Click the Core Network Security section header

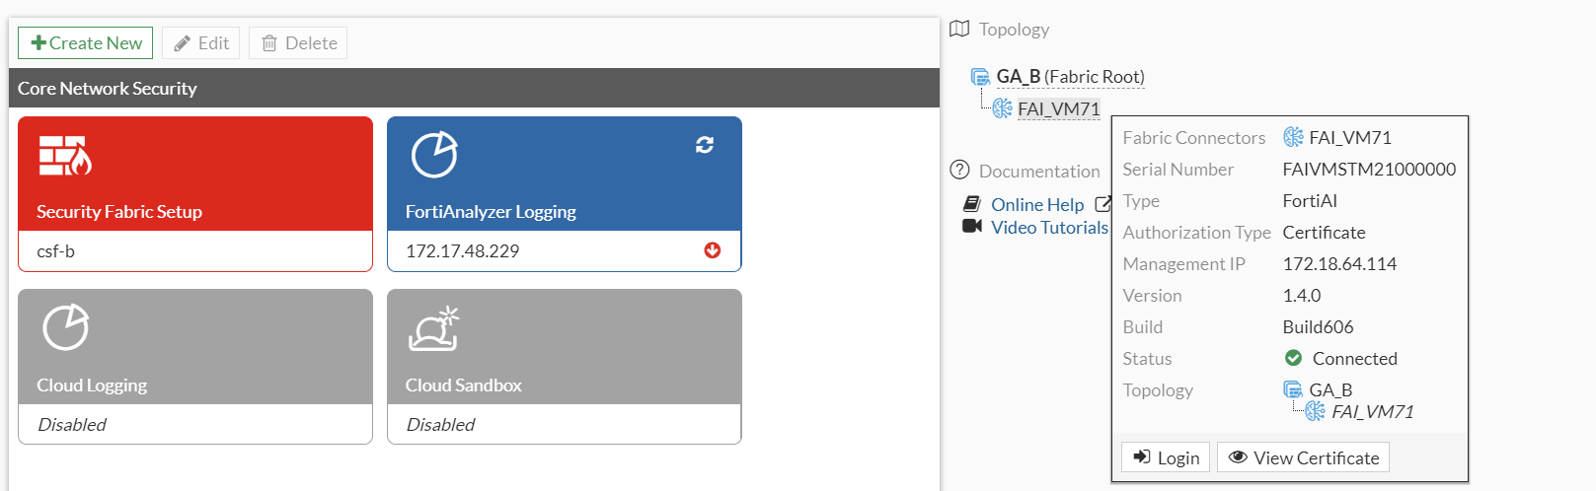click(474, 88)
